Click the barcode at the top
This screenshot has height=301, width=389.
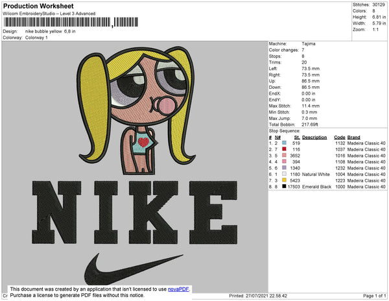click(71, 22)
